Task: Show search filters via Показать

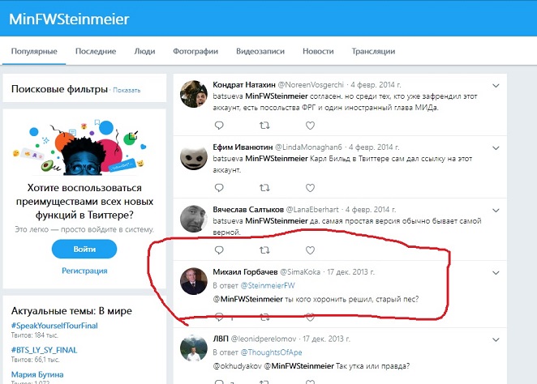Action: tap(127, 90)
